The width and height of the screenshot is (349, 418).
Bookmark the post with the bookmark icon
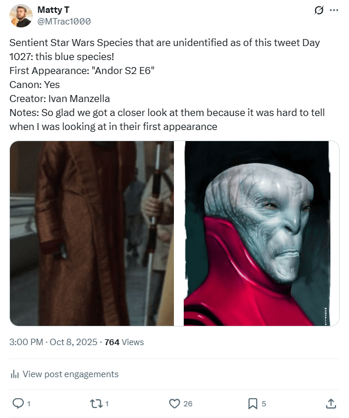253,403
